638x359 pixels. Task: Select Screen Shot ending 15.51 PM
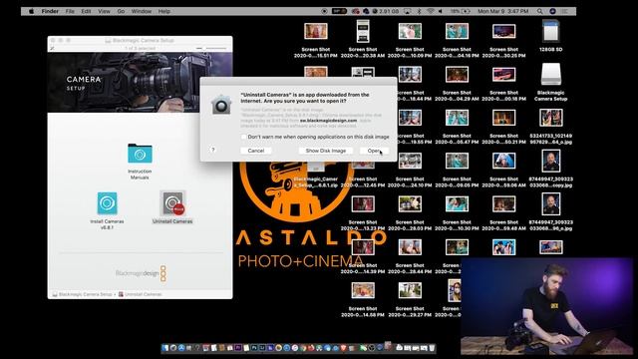pyautogui.click(x=316, y=31)
